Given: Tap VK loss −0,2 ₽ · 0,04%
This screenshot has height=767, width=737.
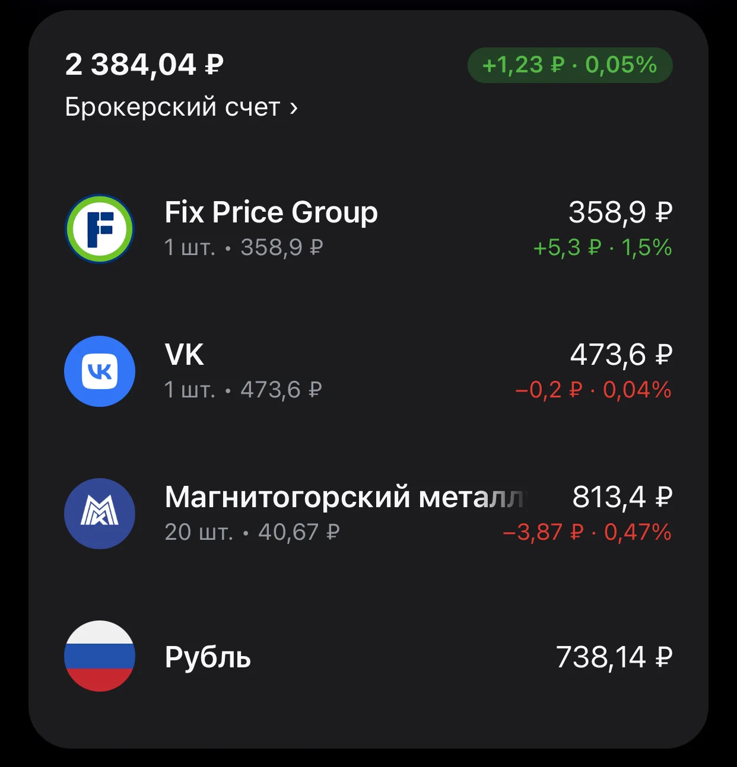Looking at the screenshot, I should (593, 390).
